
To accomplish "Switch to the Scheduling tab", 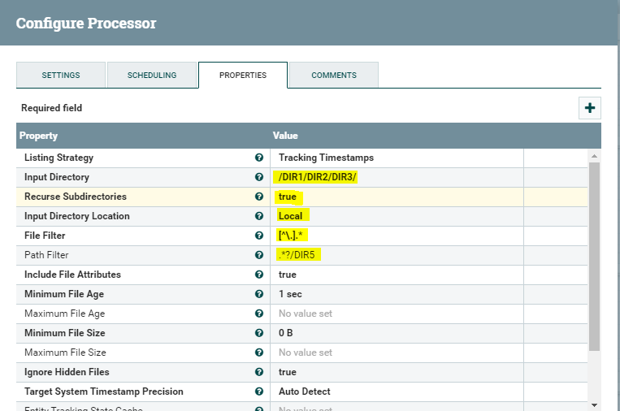I will [152, 76].
